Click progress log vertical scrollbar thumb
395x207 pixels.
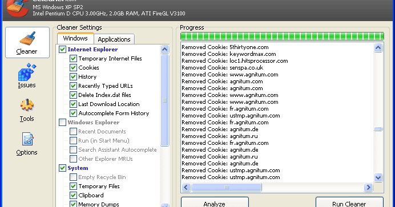pyautogui.click(x=378, y=129)
